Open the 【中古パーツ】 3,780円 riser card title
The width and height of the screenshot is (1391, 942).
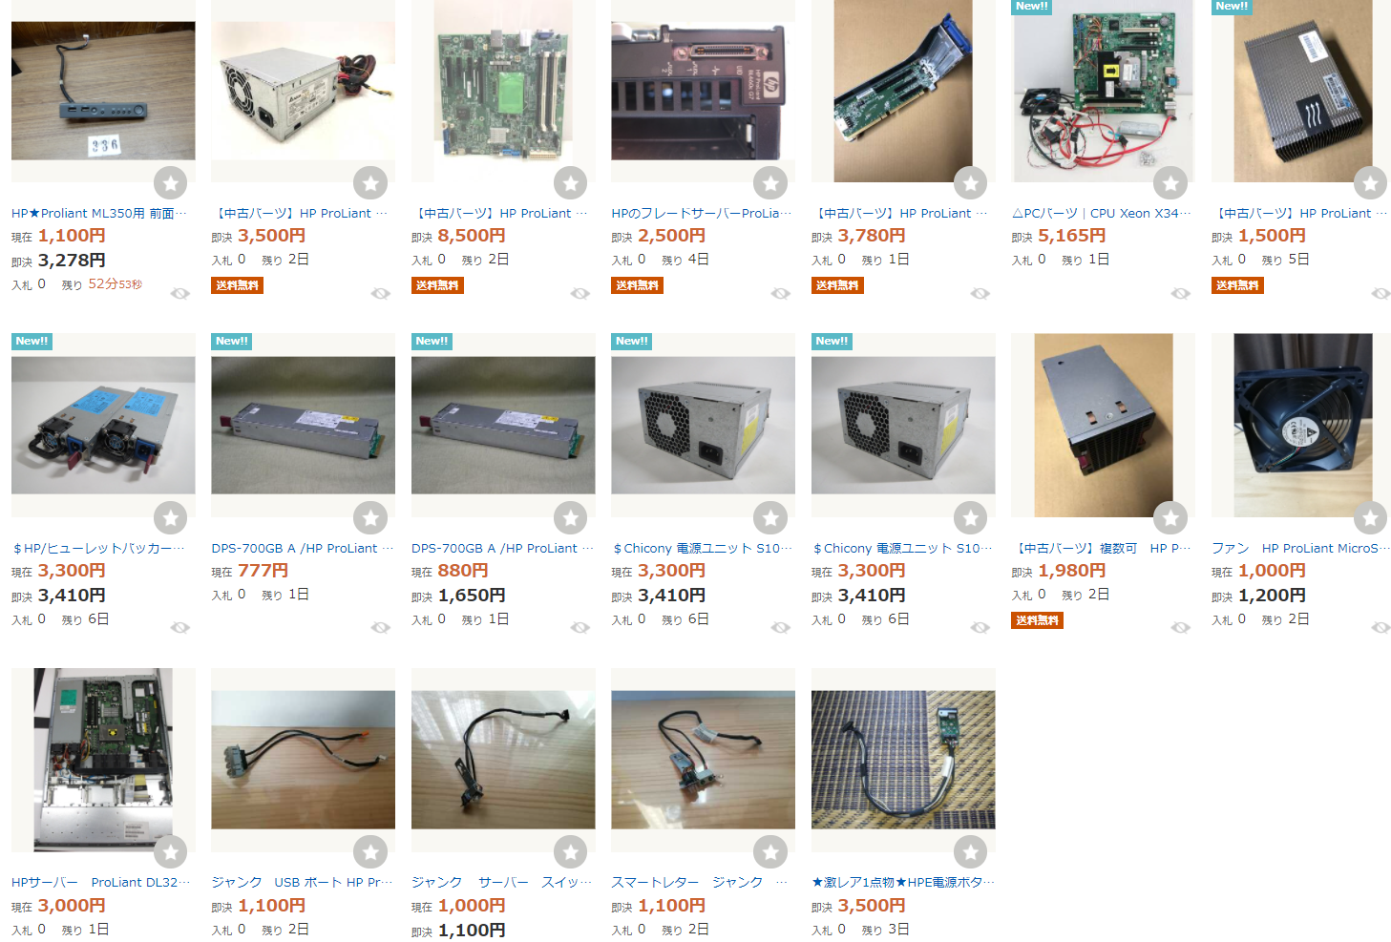point(899,214)
